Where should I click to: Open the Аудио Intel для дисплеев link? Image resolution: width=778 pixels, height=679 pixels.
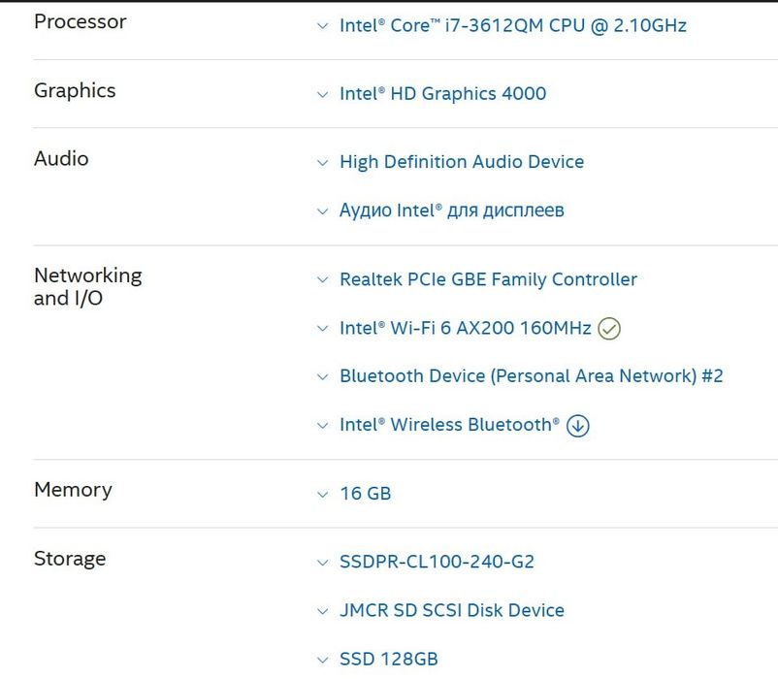click(451, 210)
